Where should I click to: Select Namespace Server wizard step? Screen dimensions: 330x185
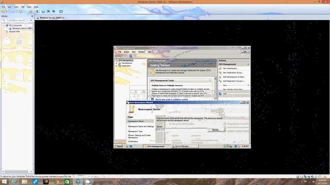(x=140, y=121)
